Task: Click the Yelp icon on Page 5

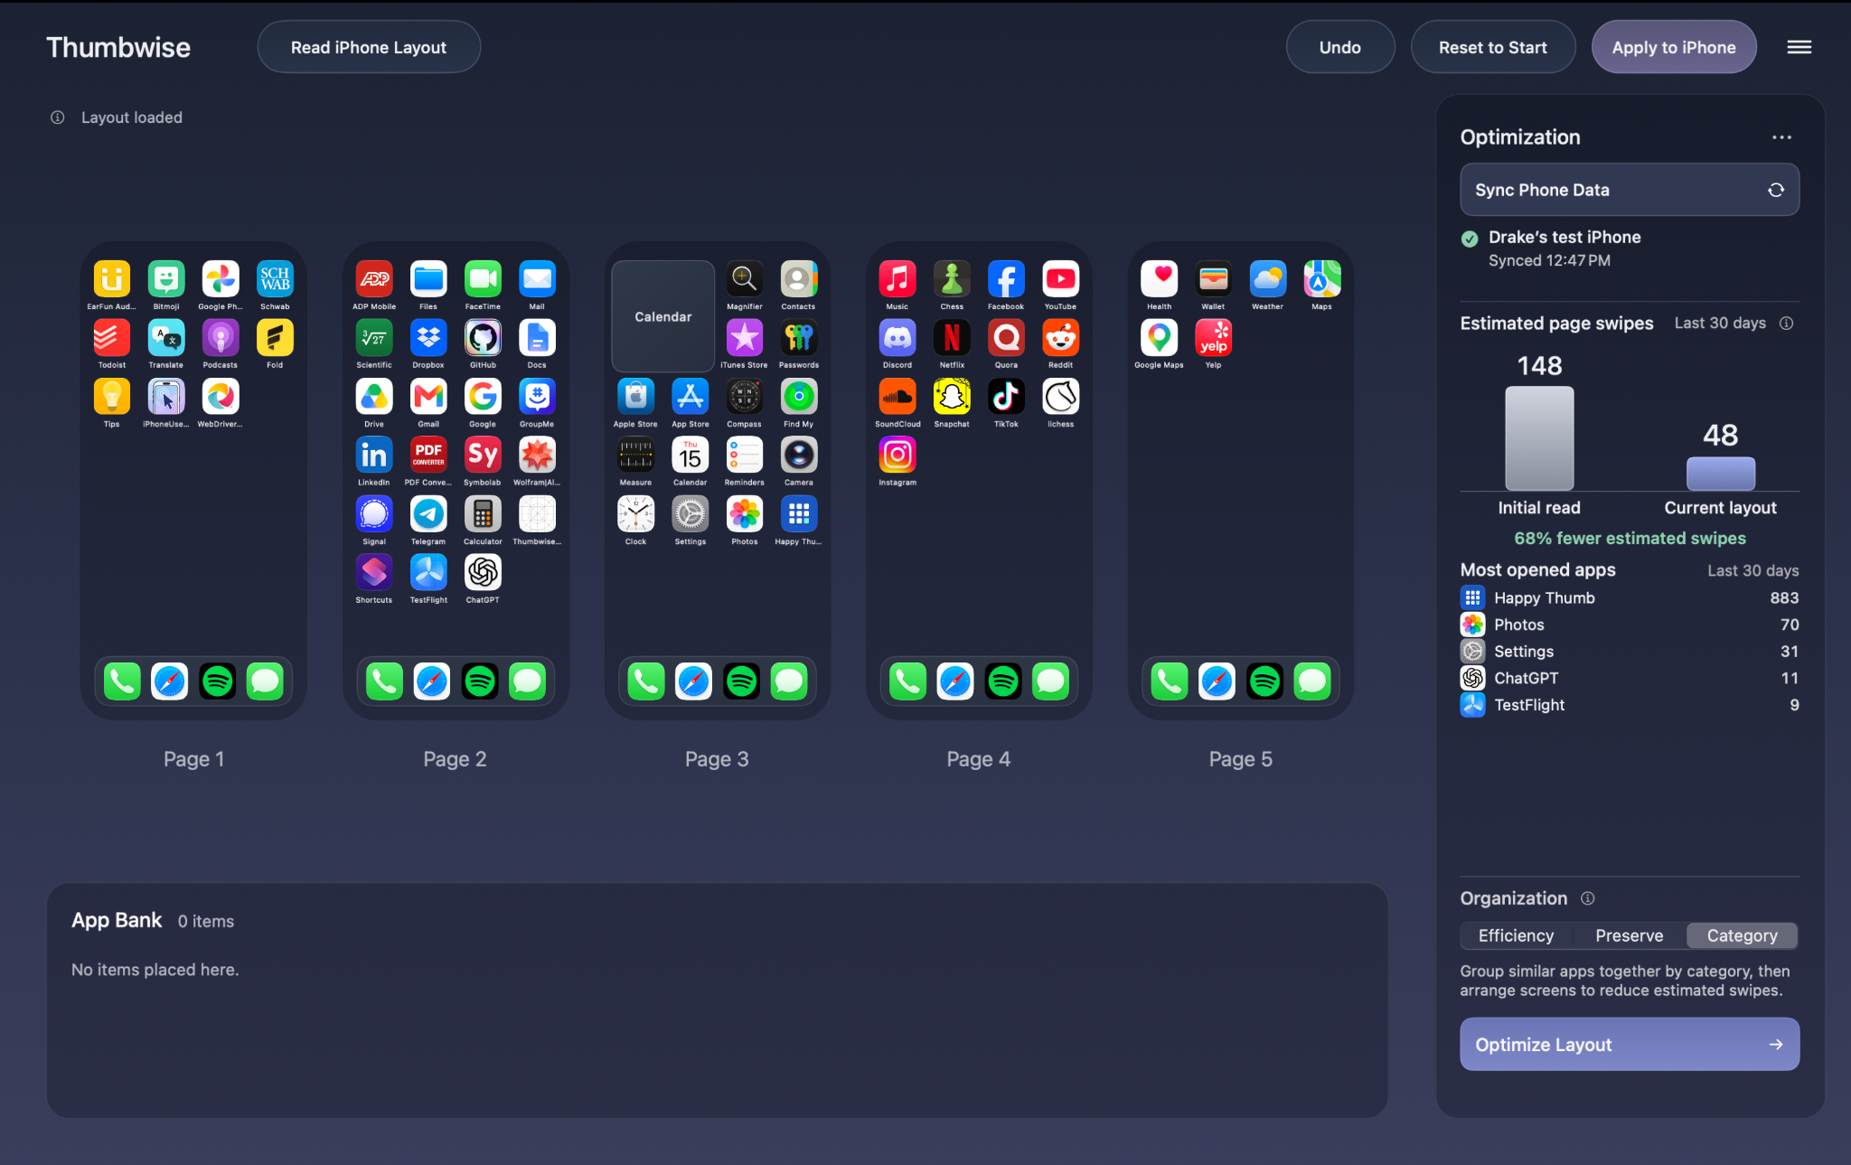Action: coord(1214,338)
